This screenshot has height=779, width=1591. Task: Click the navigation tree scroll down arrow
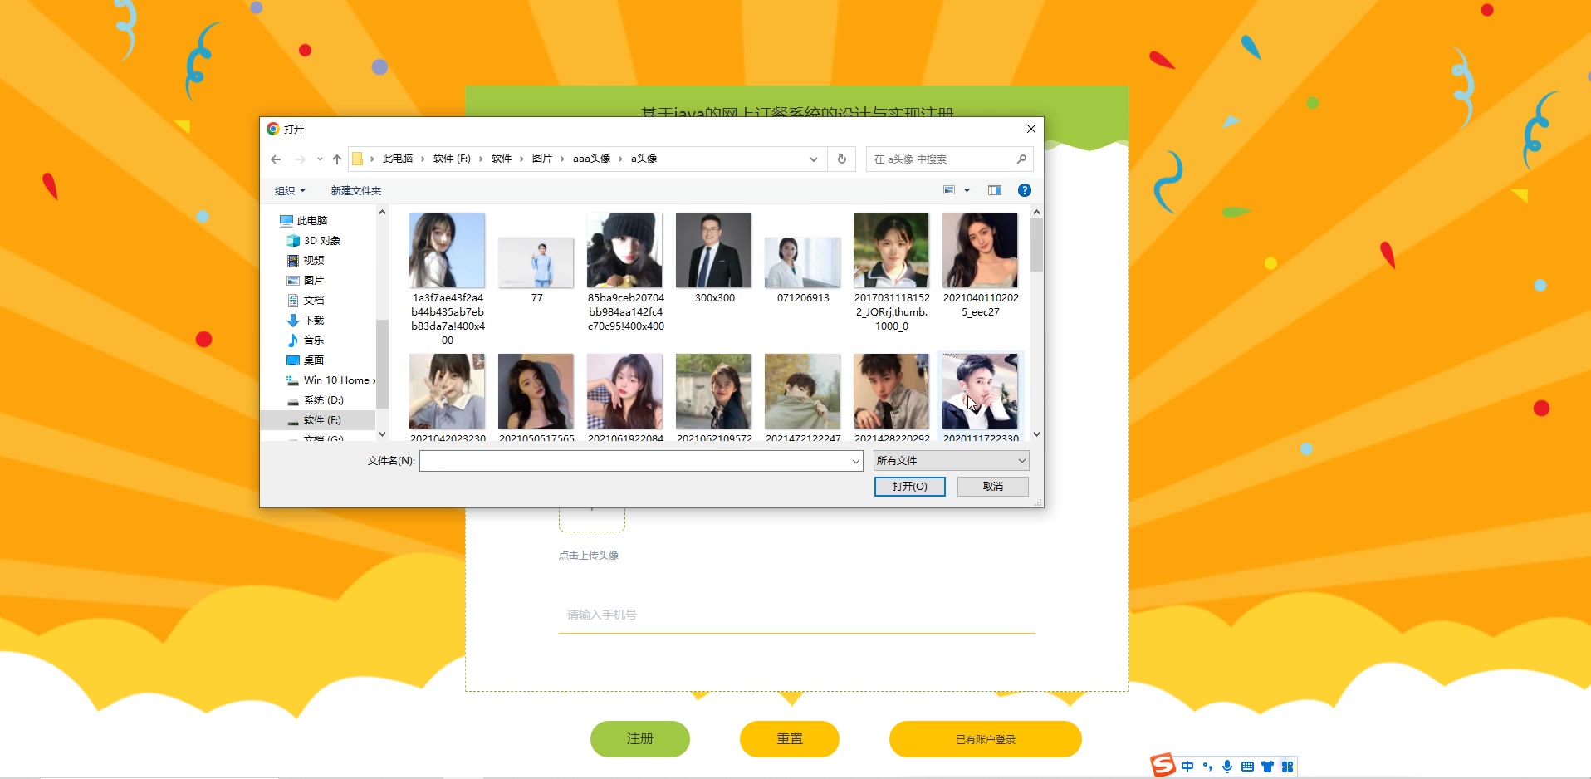pyautogui.click(x=382, y=434)
